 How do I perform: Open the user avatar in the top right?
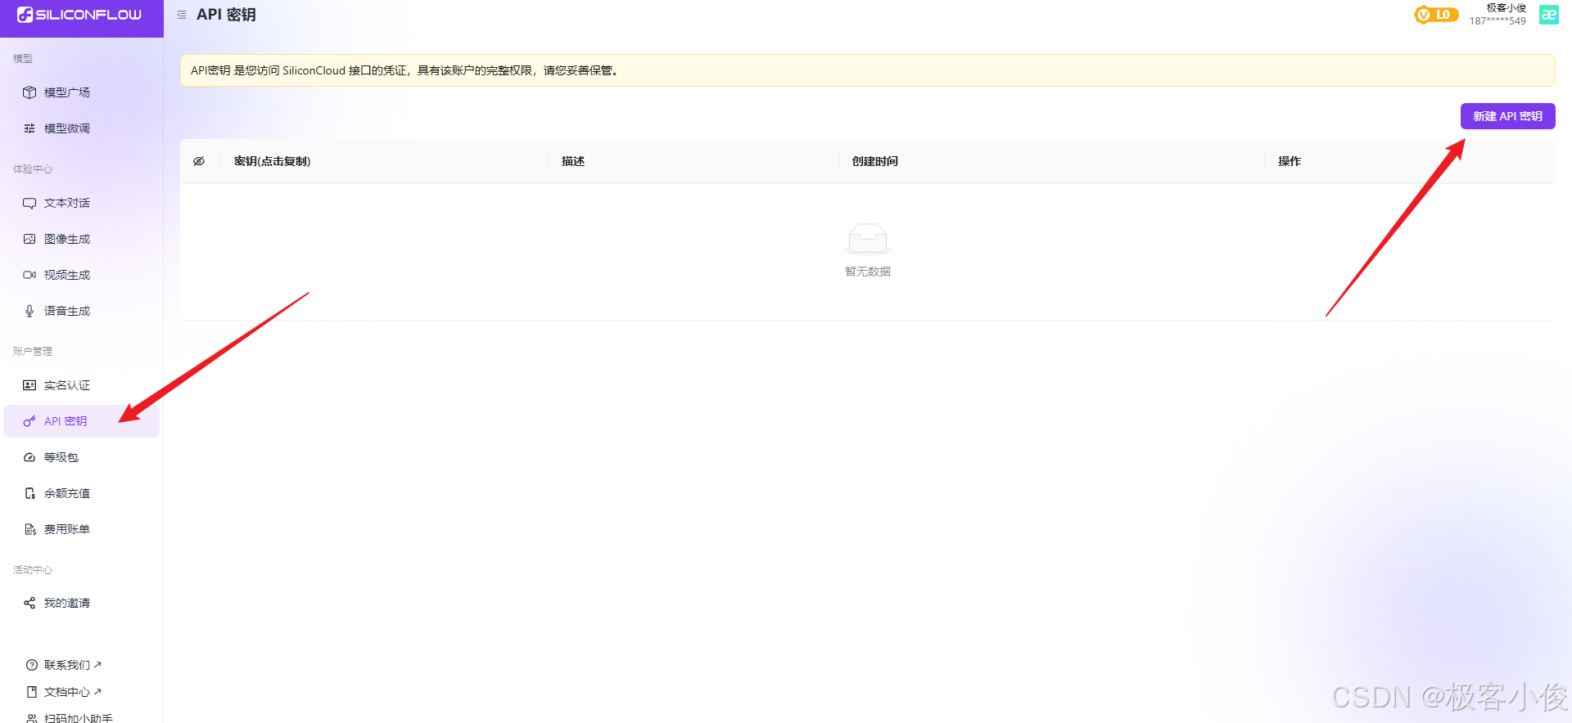[x=1549, y=15]
